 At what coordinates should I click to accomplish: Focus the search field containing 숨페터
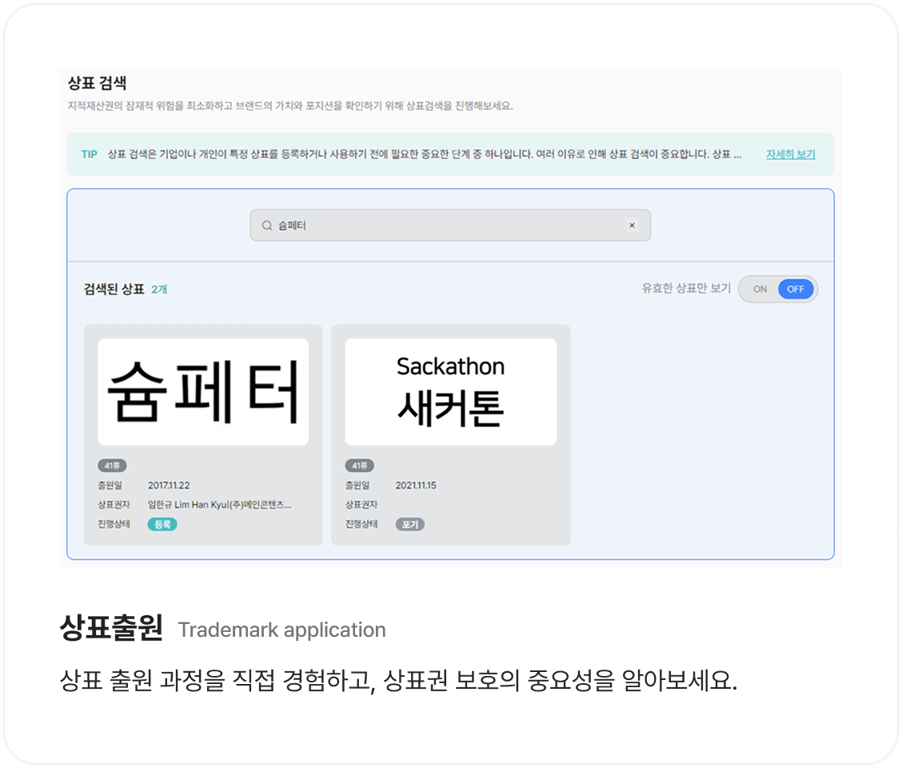tap(448, 226)
